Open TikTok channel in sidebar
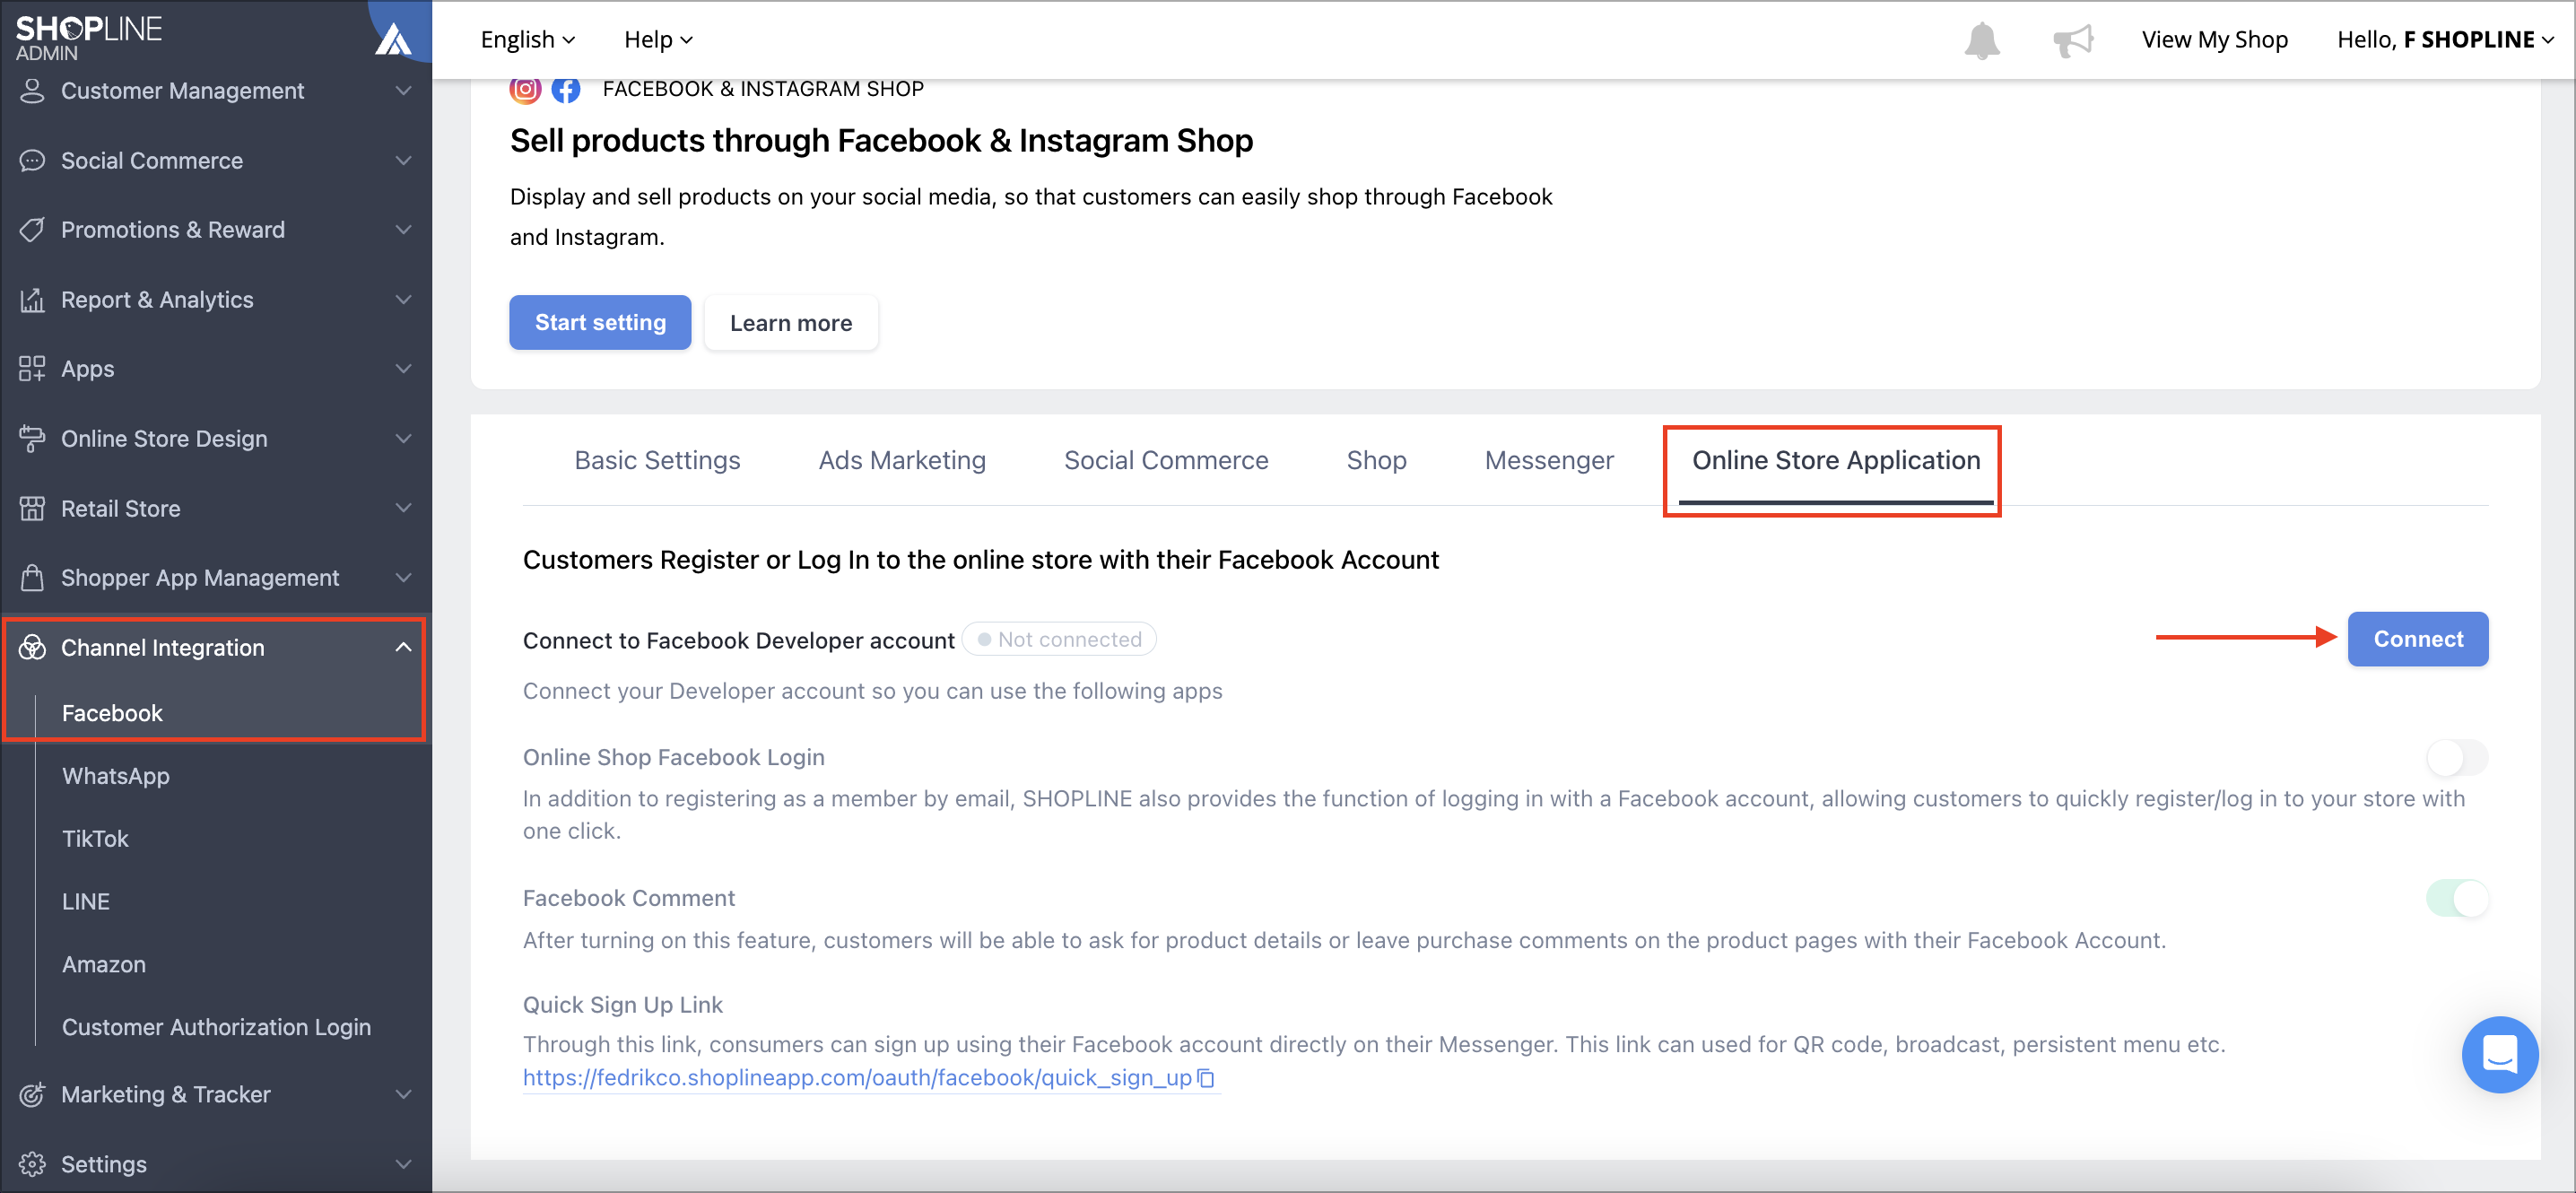The image size is (2576, 1193). [95, 839]
